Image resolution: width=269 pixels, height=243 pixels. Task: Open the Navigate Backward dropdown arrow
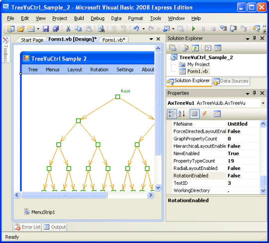tap(173, 29)
